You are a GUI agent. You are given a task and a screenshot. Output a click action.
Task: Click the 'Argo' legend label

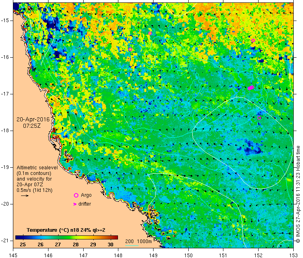[x=86, y=195]
